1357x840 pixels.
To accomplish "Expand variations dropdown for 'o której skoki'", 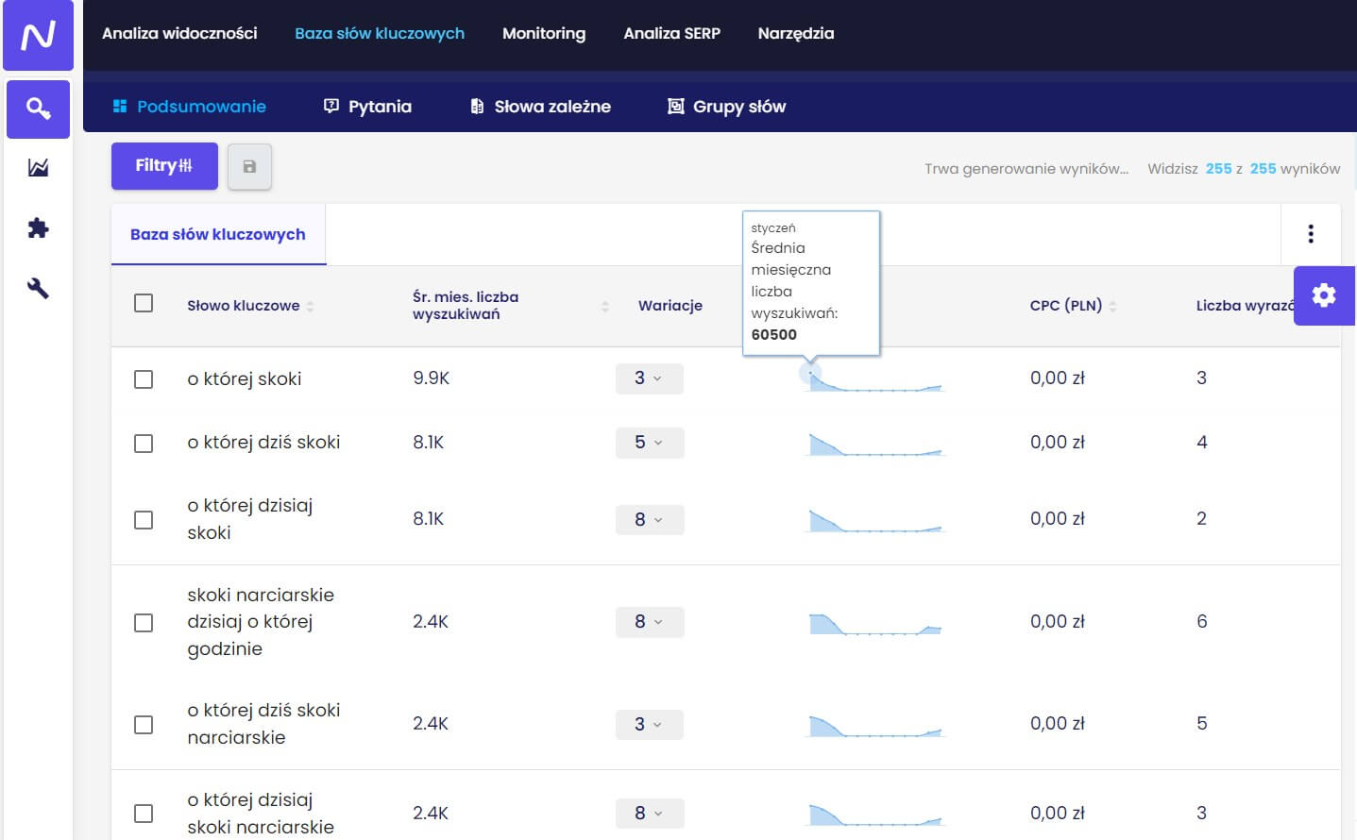I will click(x=649, y=378).
